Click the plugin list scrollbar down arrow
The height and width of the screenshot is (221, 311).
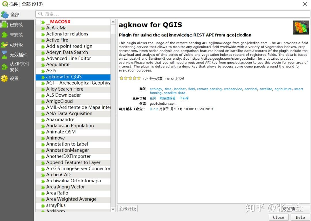(113, 209)
